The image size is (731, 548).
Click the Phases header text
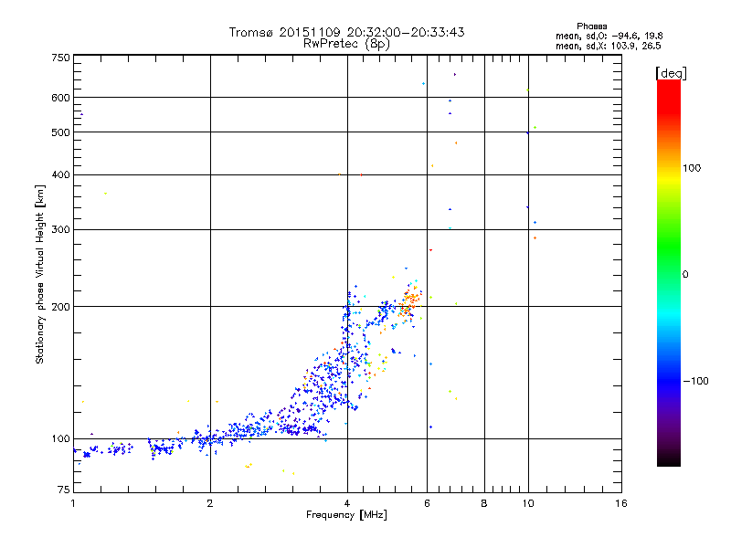(x=591, y=26)
